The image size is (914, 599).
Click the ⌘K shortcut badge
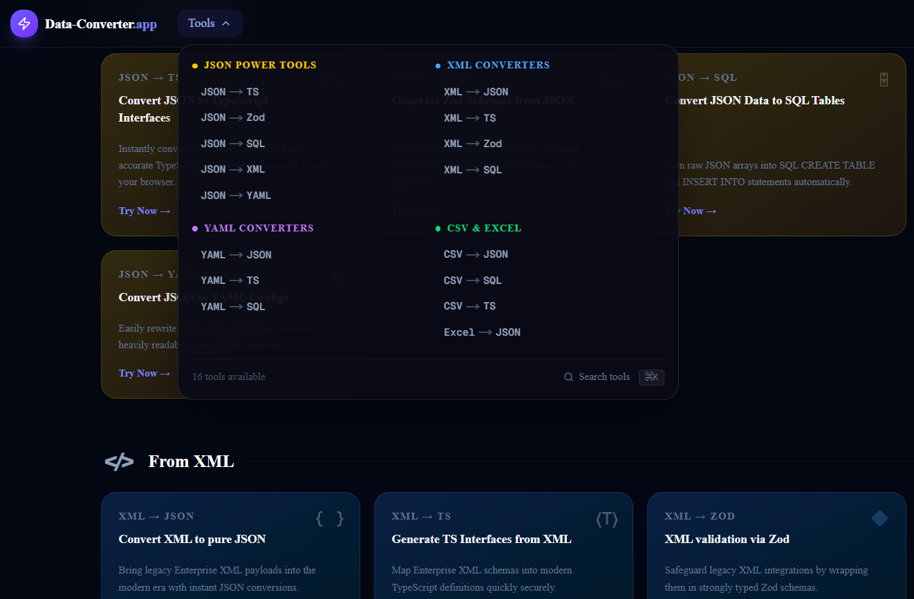coord(651,377)
